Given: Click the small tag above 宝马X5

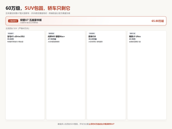Looking at the screenshot, I should click(11, 33).
